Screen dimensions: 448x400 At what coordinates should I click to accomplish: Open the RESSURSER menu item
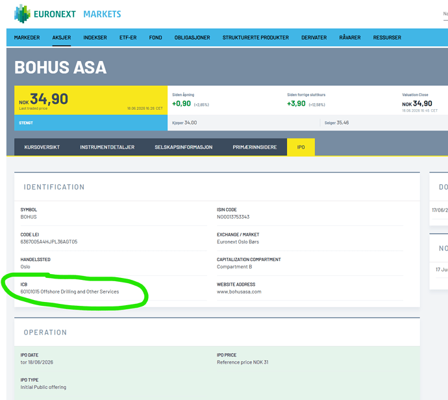point(387,38)
